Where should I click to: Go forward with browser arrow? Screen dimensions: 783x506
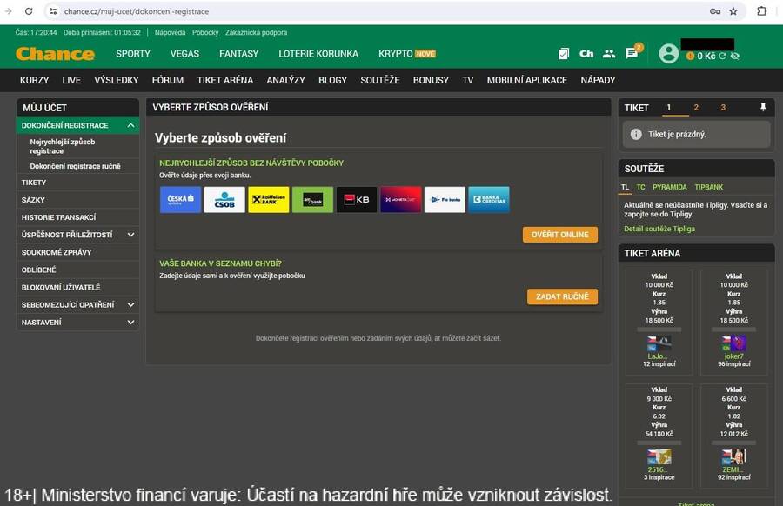click(8, 11)
